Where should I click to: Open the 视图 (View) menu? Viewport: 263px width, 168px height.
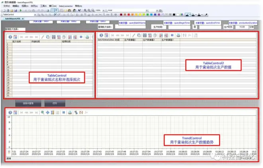click(25, 6)
